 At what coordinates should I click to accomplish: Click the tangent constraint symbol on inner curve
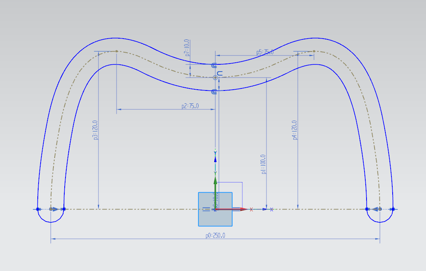tap(214, 92)
